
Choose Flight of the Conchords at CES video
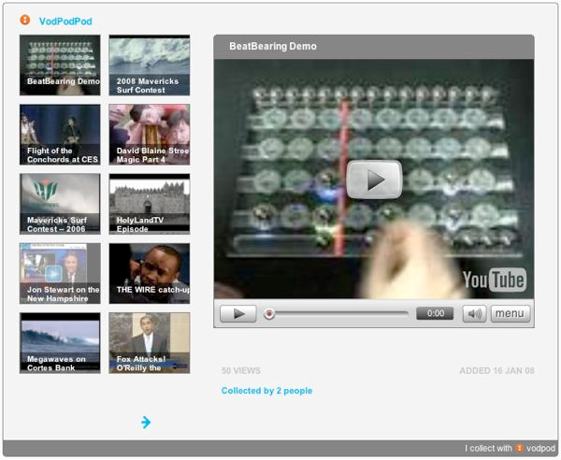coord(60,135)
